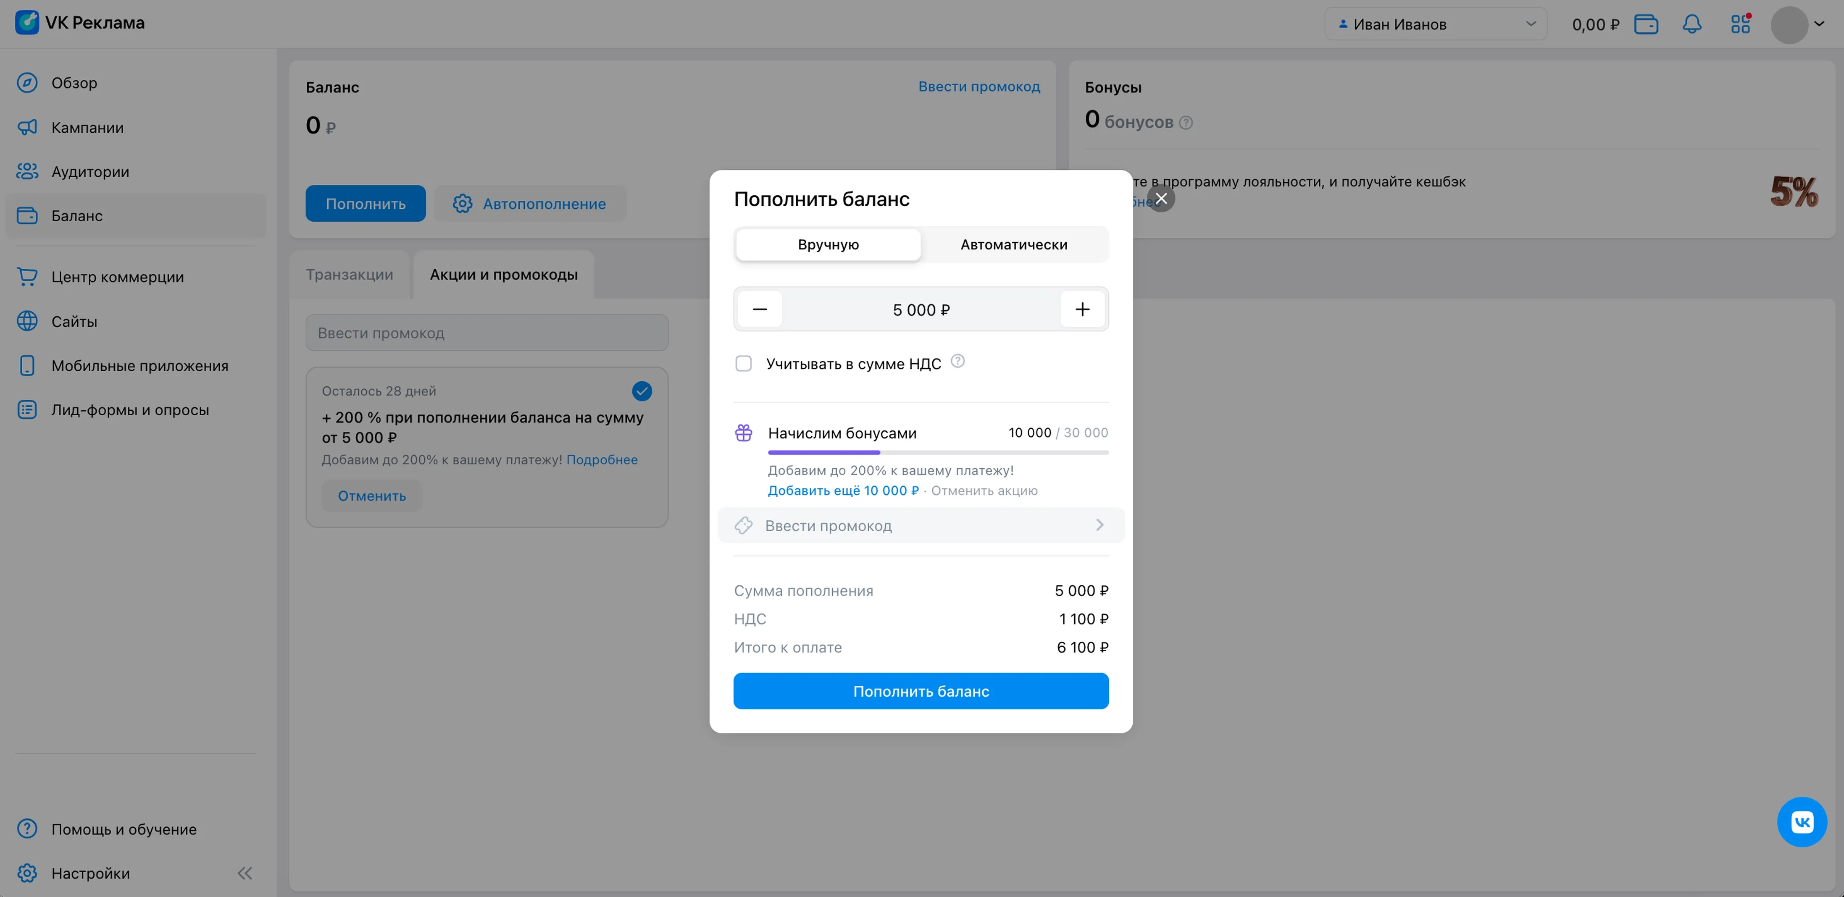Viewport: 1844px width, 897px height.
Task: Click the Итого к оплате 6 100 ₽ value
Action: pos(1083,648)
